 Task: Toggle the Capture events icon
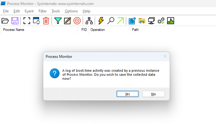pyautogui.click(x=27, y=21)
